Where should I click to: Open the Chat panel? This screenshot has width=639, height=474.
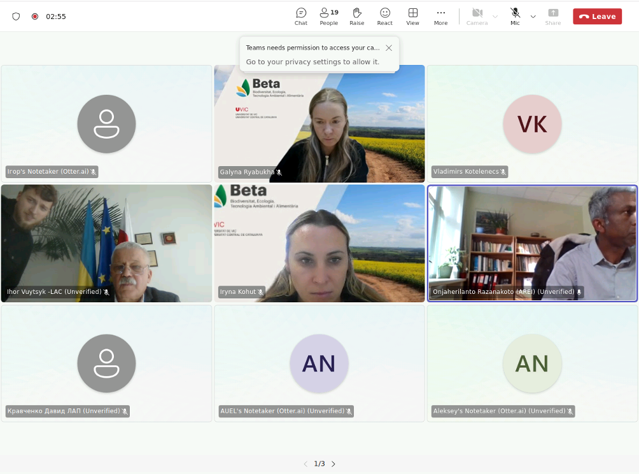point(301,17)
